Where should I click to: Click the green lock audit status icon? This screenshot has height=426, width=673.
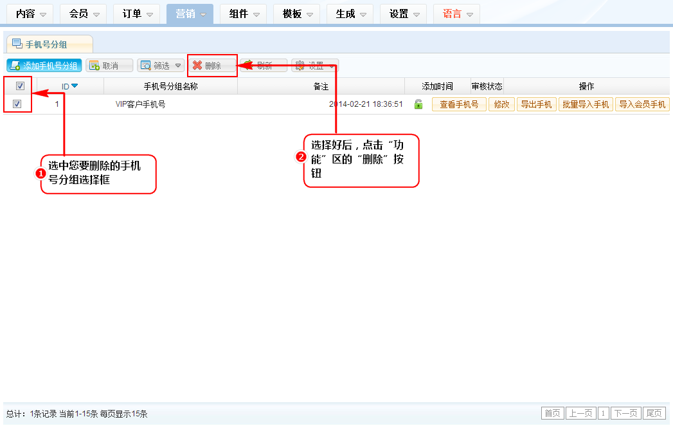click(418, 104)
